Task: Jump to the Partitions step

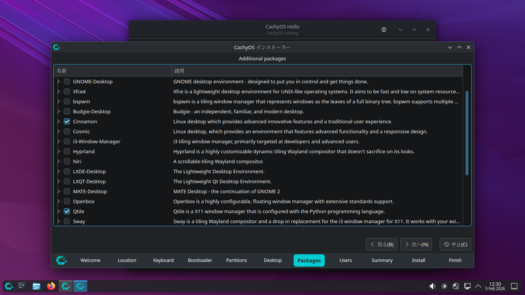Action: click(236, 260)
